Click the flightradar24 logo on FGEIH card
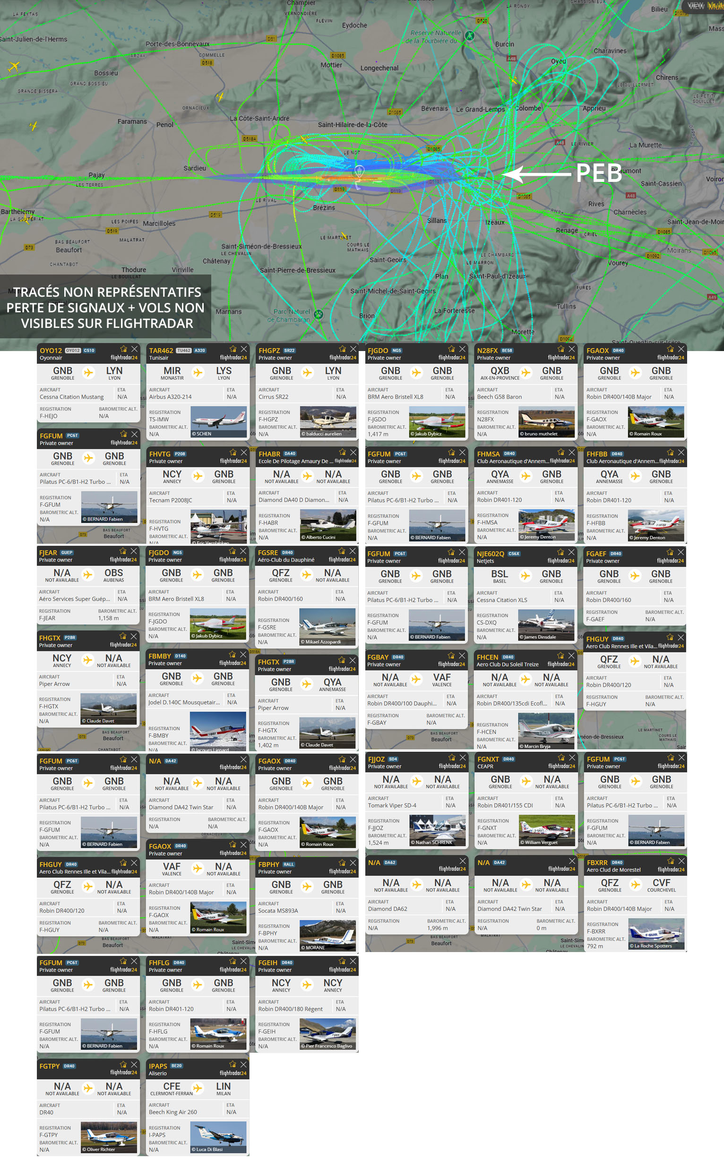The image size is (724, 1159). click(342, 970)
